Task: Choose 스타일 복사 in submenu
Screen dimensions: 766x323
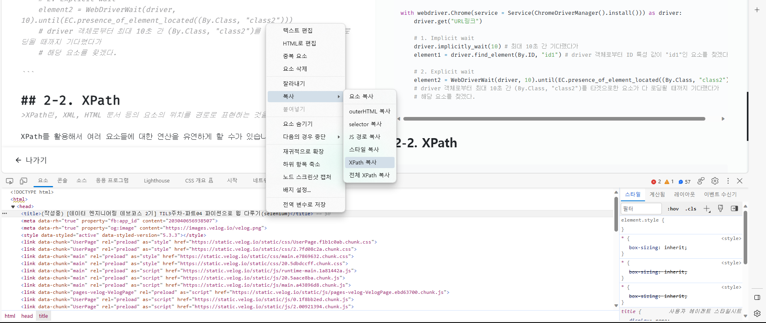Action: coord(370,149)
